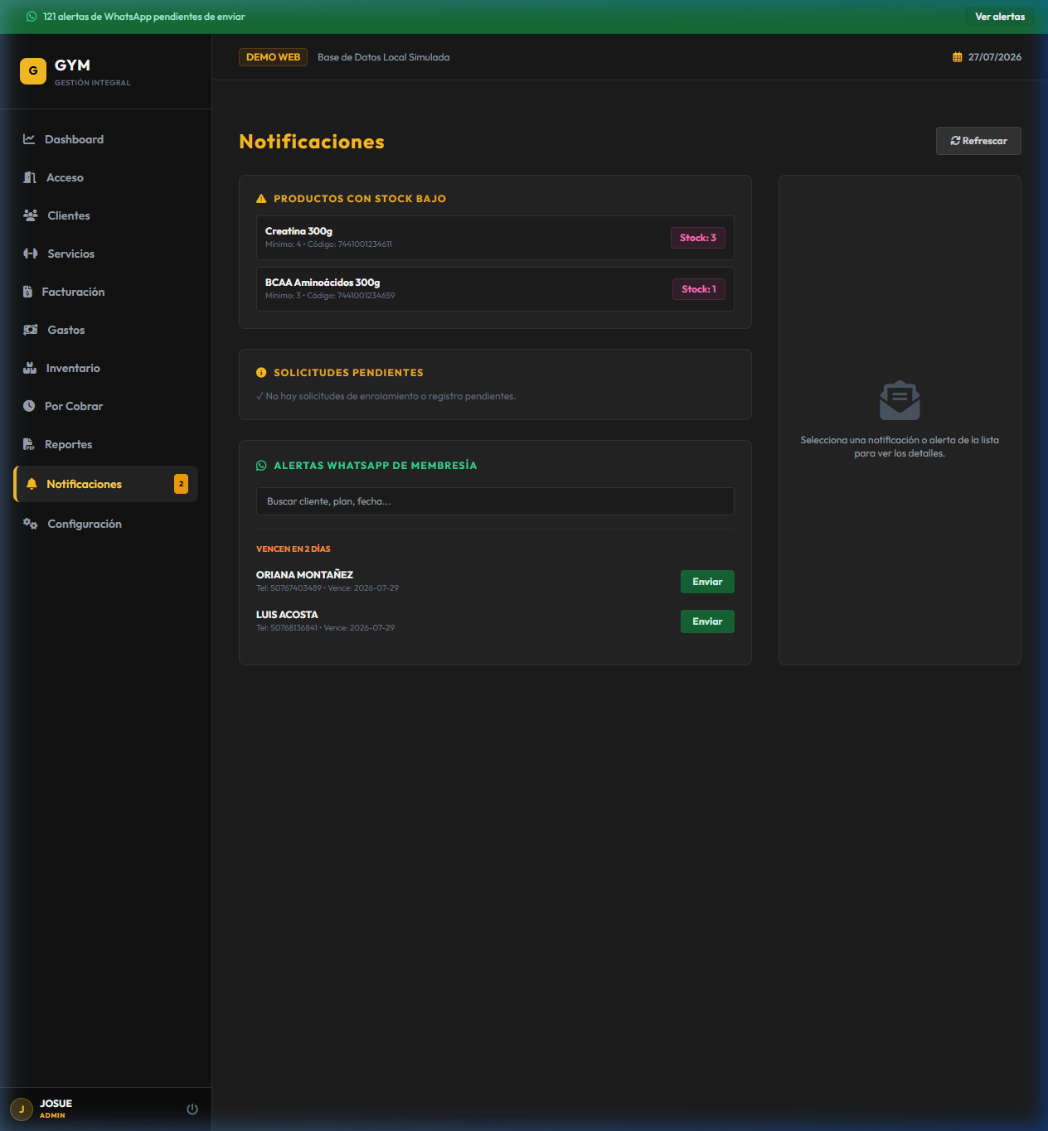
Task: Open the Reportes section
Action: click(x=106, y=444)
